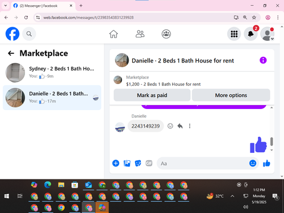Open the plus more actions icon
This screenshot has width=284, height=213.
[x=116, y=163]
